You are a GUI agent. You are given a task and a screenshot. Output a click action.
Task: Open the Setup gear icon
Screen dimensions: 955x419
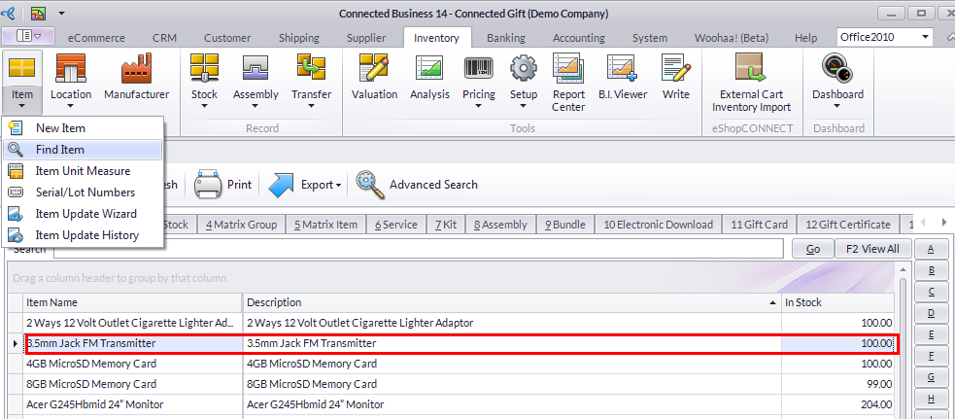(x=524, y=68)
